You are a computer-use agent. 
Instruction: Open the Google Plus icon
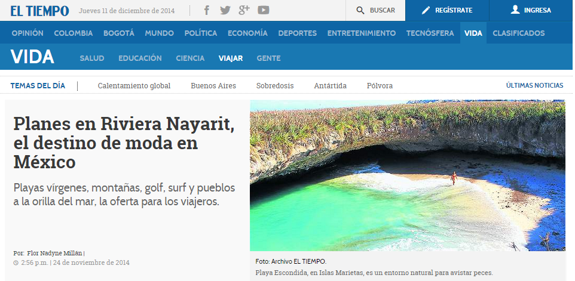244,10
